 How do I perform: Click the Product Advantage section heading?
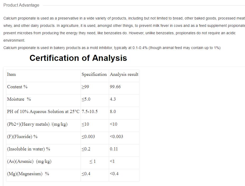[x=21, y=5]
